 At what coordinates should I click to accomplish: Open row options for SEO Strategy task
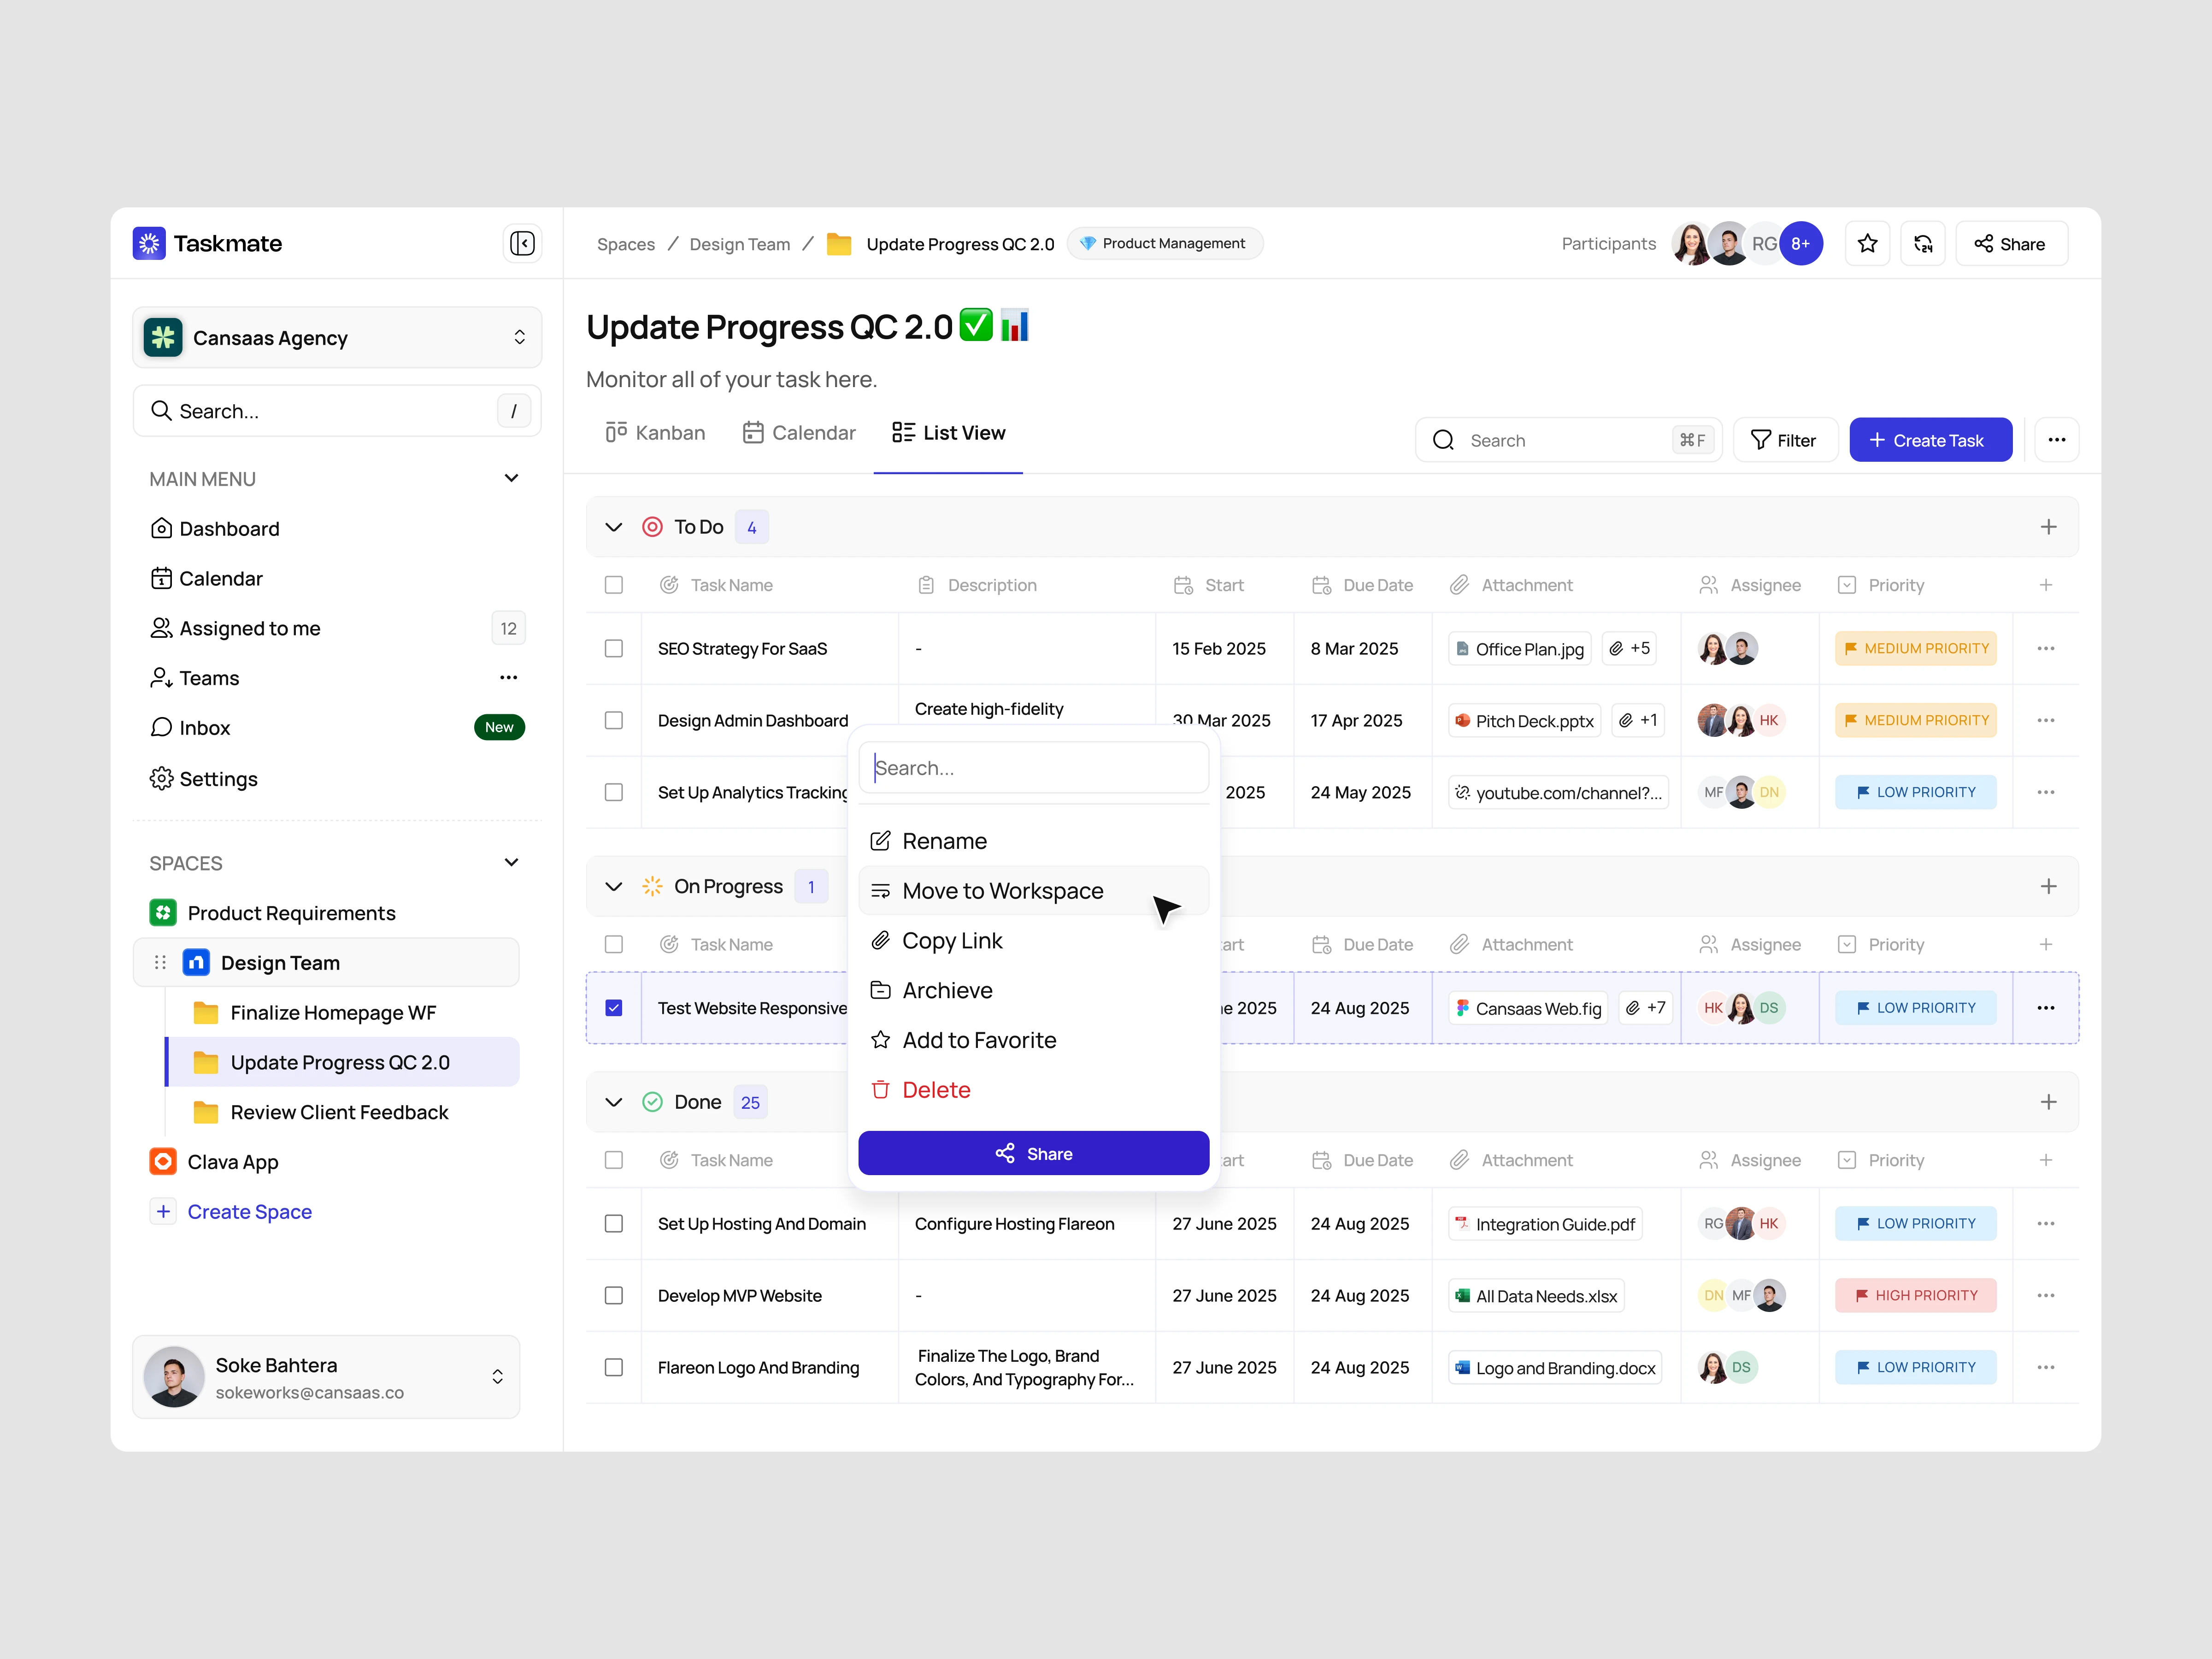pos(2045,649)
